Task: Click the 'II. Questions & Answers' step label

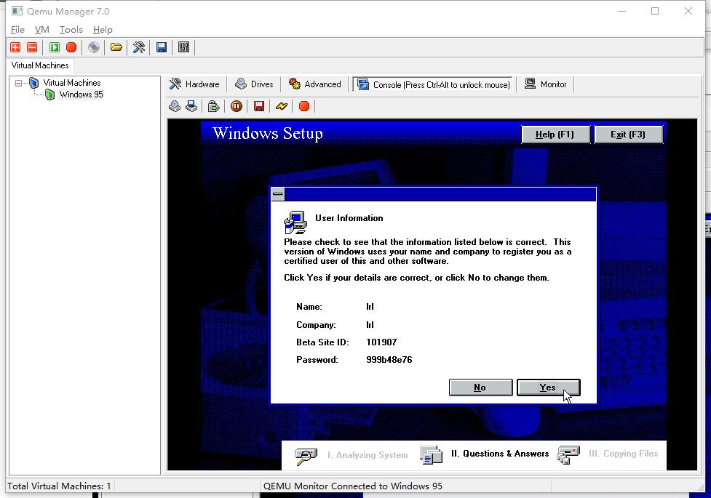Action: coord(500,454)
